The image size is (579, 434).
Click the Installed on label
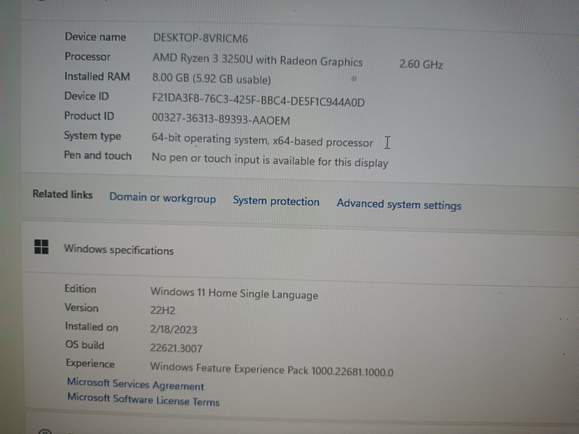91,326
